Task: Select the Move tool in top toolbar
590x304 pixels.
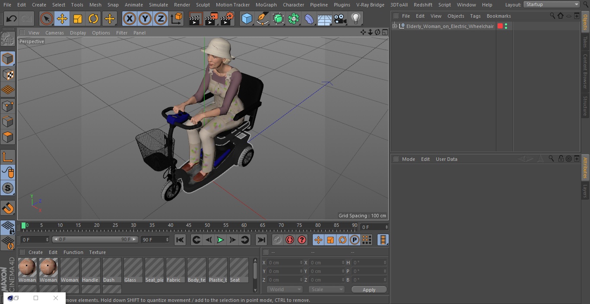Action: [62, 19]
